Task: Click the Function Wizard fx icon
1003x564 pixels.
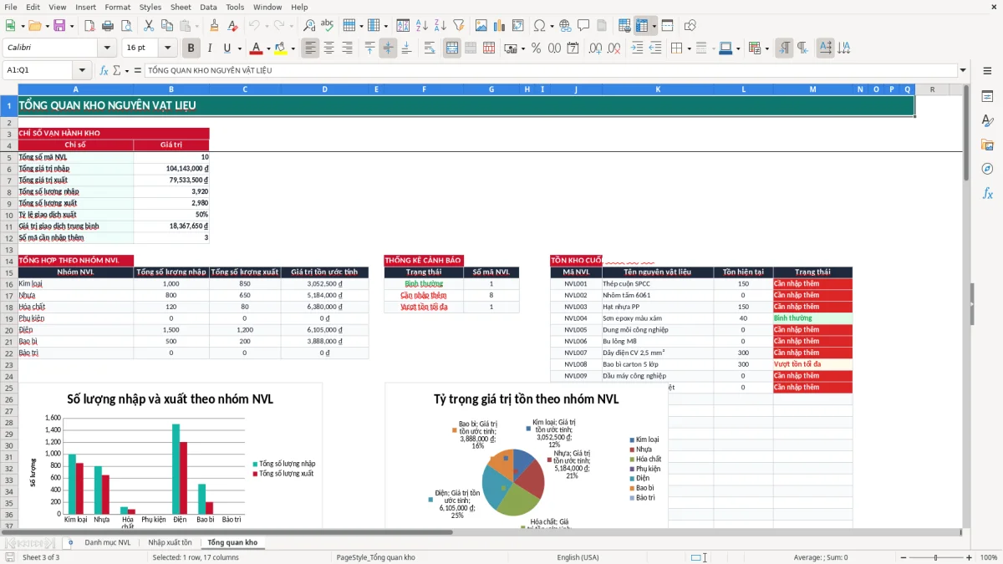Action: [x=104, y=70]
